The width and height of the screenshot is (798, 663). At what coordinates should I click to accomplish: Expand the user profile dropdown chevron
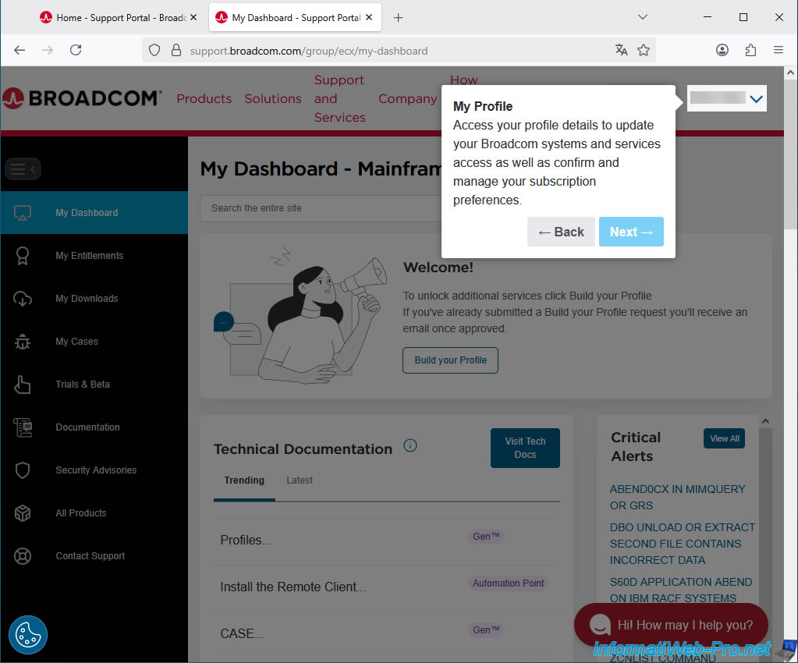click(x=756, y=99)
